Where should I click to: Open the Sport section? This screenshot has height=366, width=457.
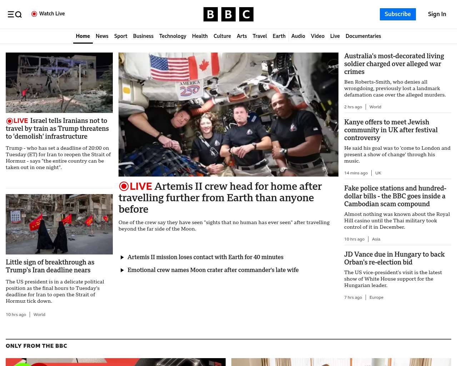coord(121,36)
